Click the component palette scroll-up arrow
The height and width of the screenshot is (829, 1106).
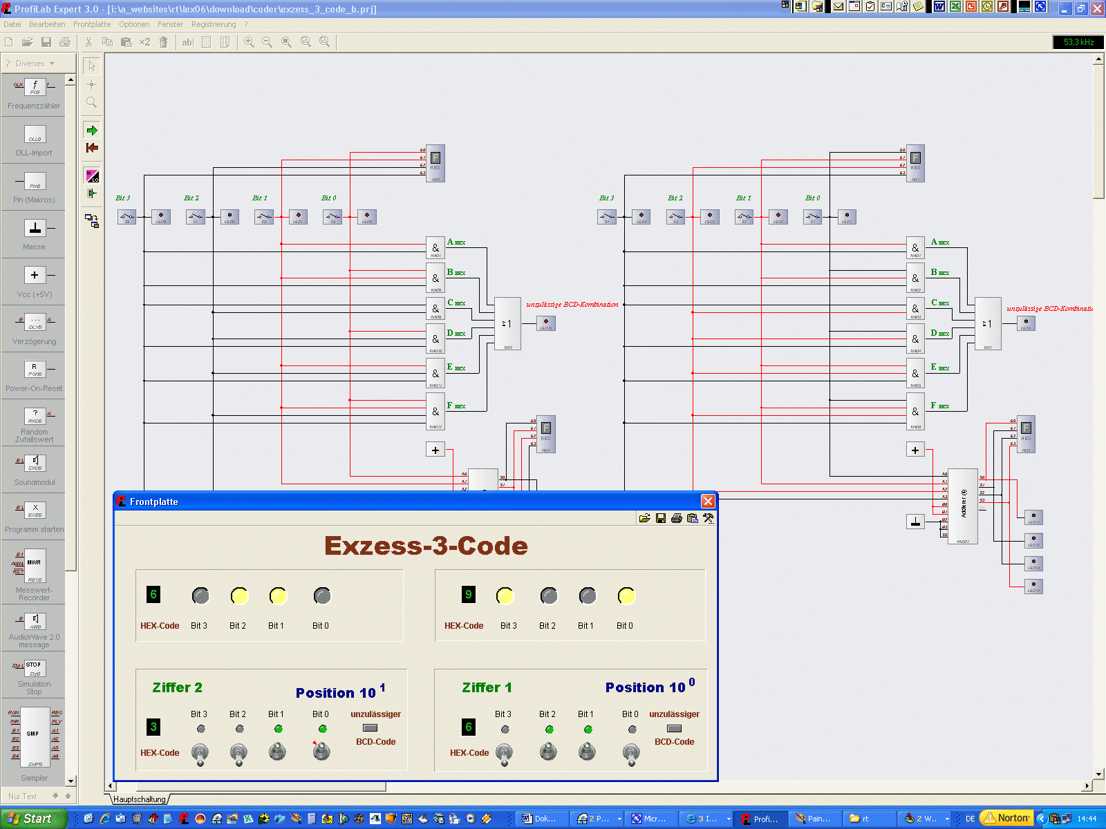click(x=71, y=80)
